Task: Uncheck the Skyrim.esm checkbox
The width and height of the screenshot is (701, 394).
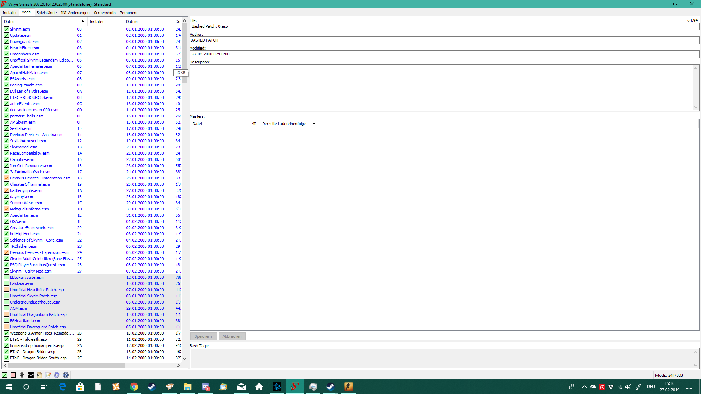Action: click(7, 29)
